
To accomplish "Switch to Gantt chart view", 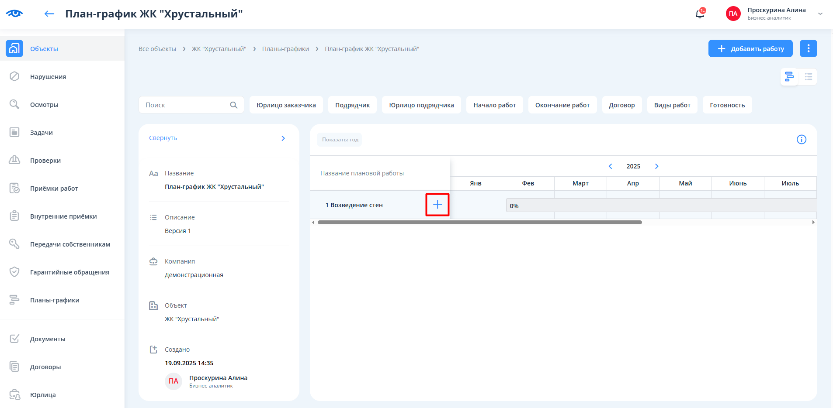I will tap(789, 77).
